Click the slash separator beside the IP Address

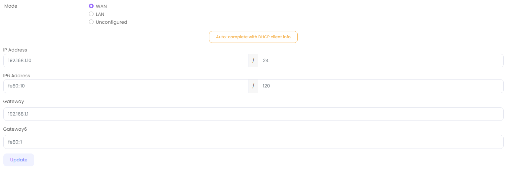(x=253, y=61)
